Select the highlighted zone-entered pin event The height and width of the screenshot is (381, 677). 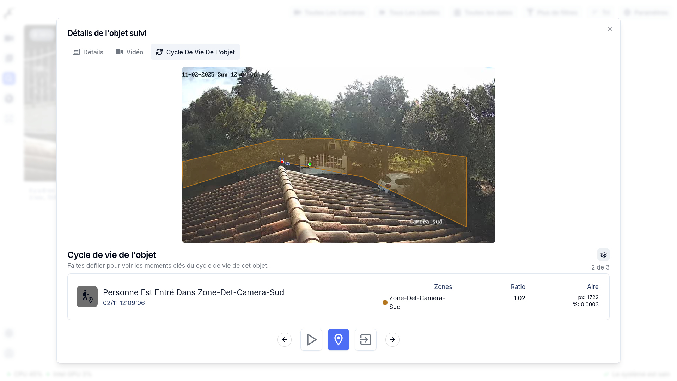coord(338,340)
